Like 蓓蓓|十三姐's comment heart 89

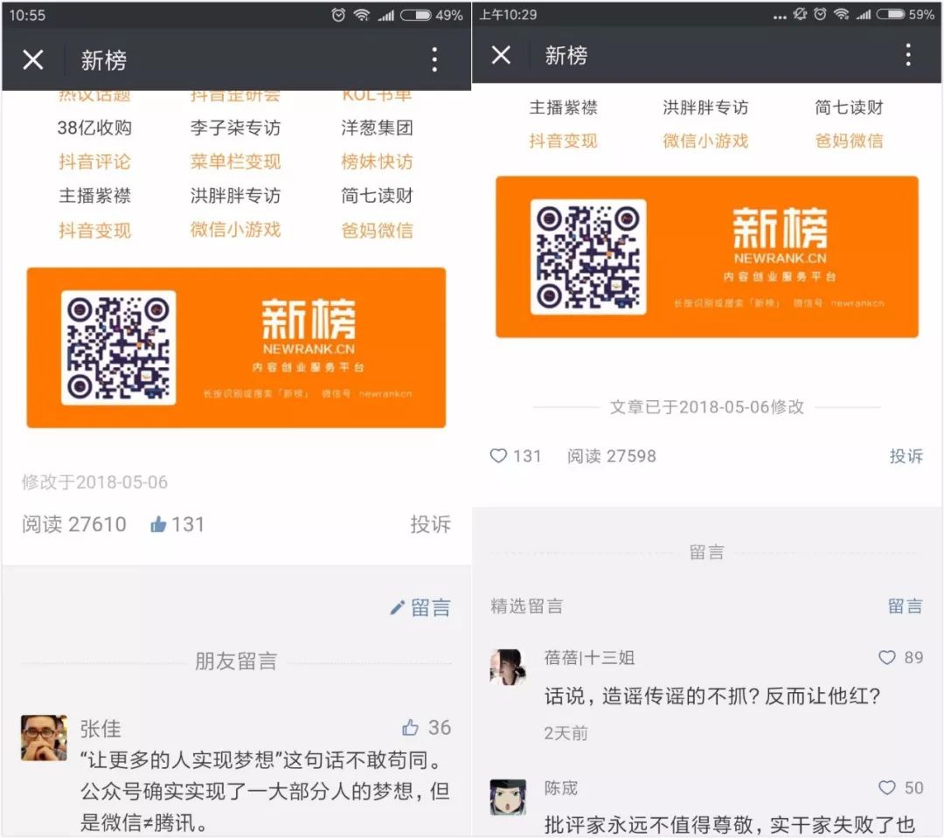[887, 657]
